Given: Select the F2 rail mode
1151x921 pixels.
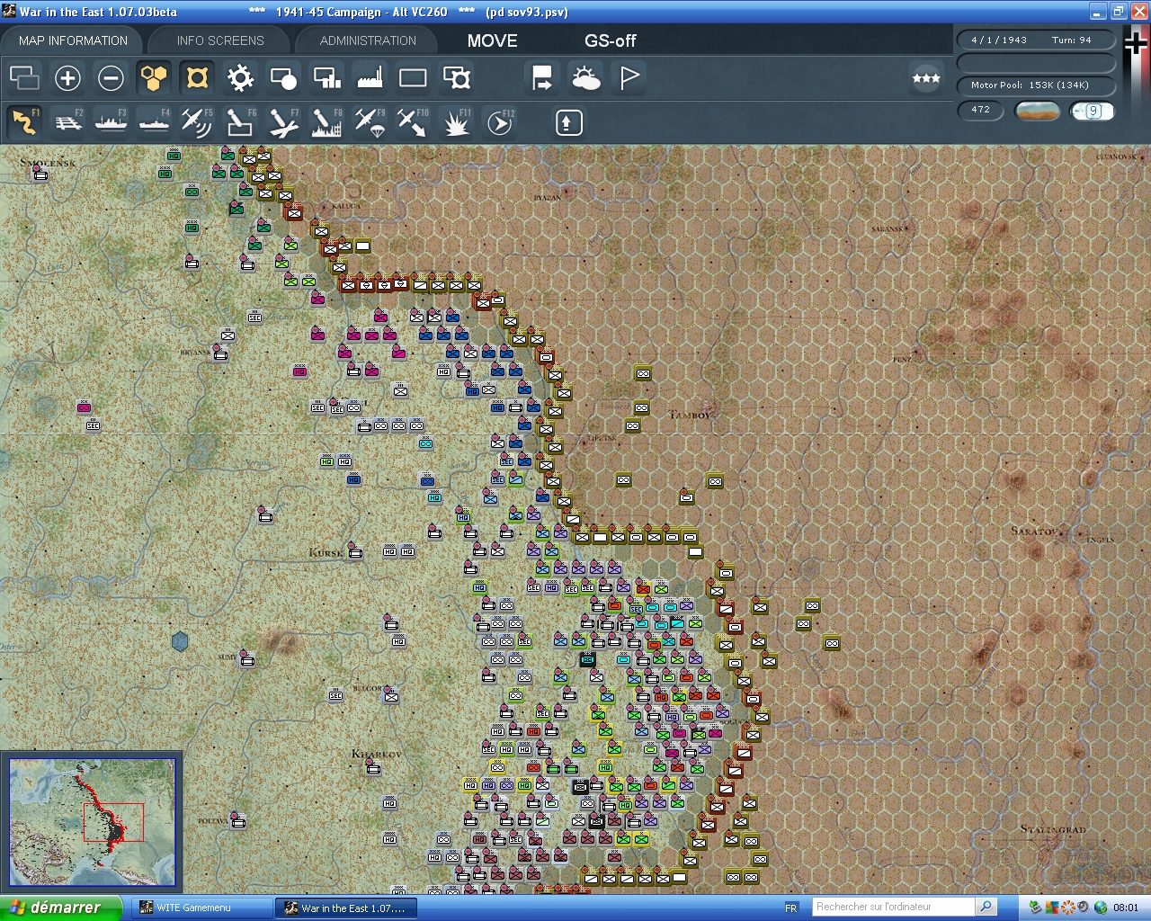Looking at the screenshot, I should pos(67,122).
